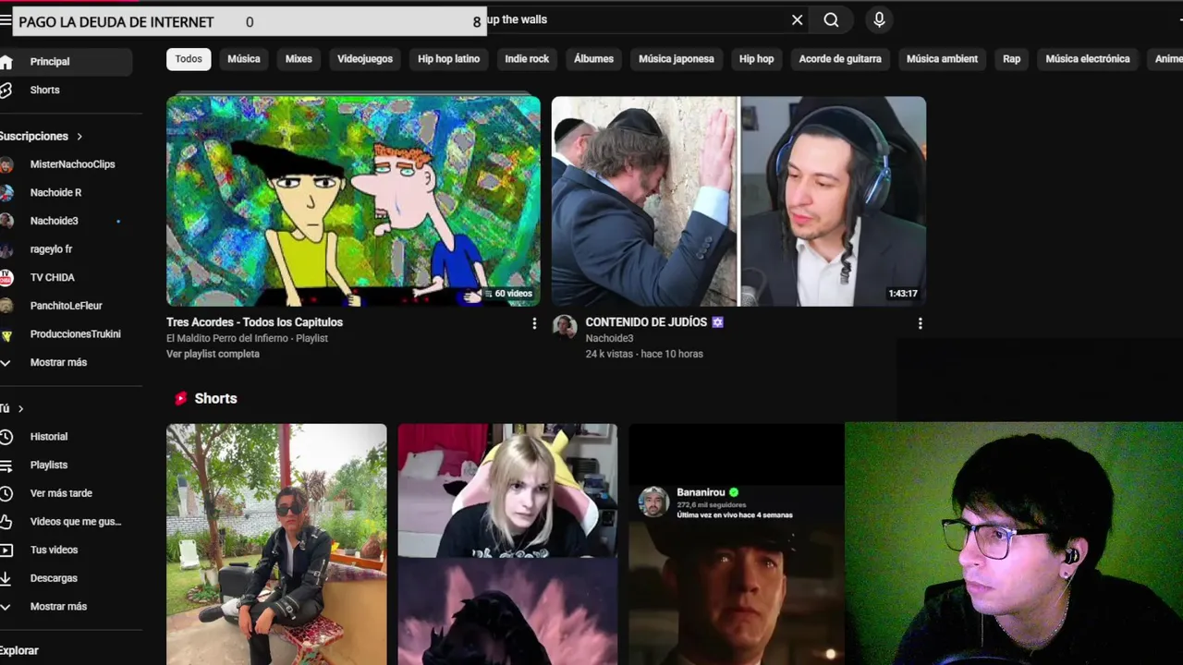1183x665 pixels.
Task: Select the Música japonesa chip
Action: pyautogui.click(x=677, y=59)
